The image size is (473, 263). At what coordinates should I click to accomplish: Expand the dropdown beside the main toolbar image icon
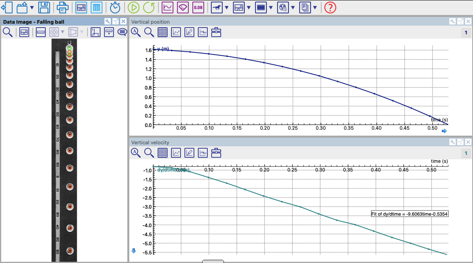[x=249, y=8]
